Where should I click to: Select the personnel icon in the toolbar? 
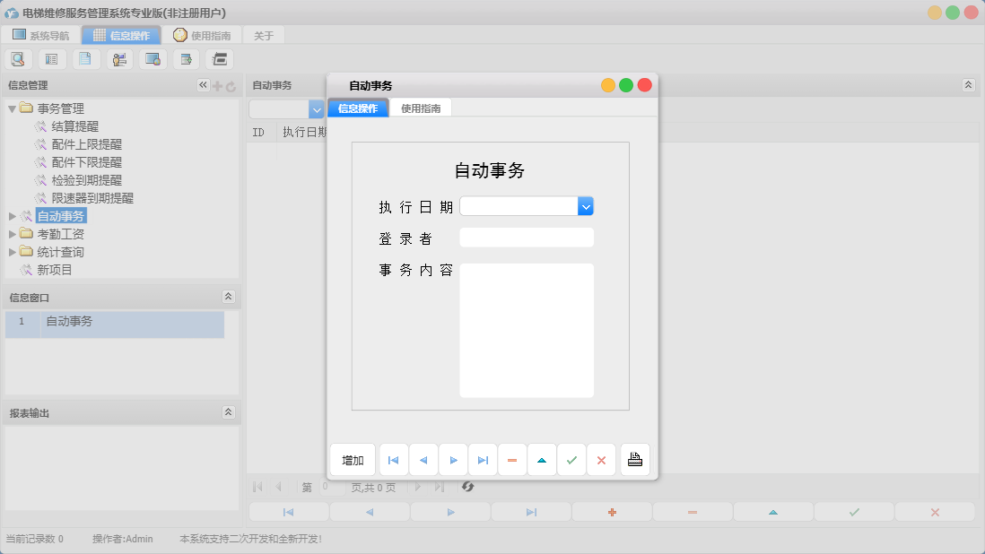click(x=119, y=58)
